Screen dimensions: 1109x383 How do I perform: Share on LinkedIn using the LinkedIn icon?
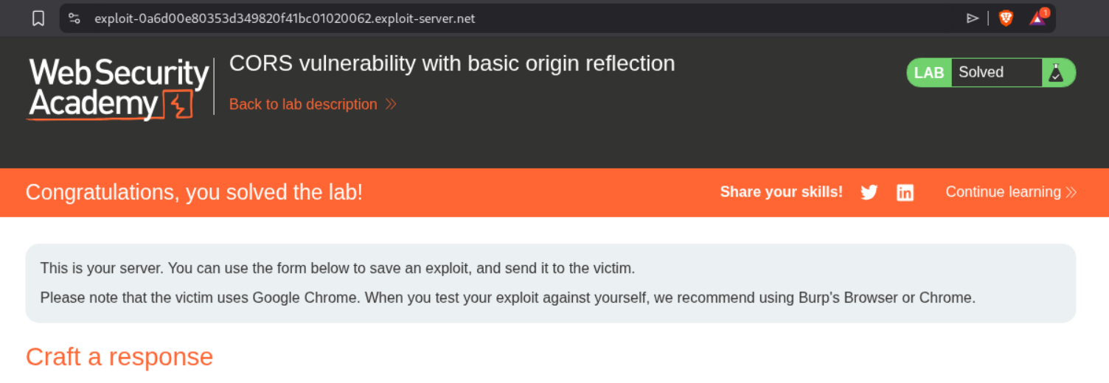click(x=905, y=193)
